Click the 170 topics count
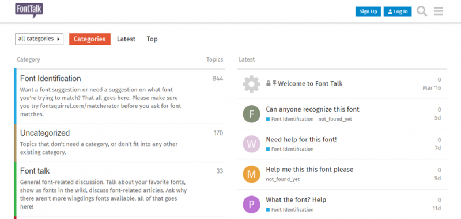The width and height of the screenshot is (461, 219). click(218, 133)
